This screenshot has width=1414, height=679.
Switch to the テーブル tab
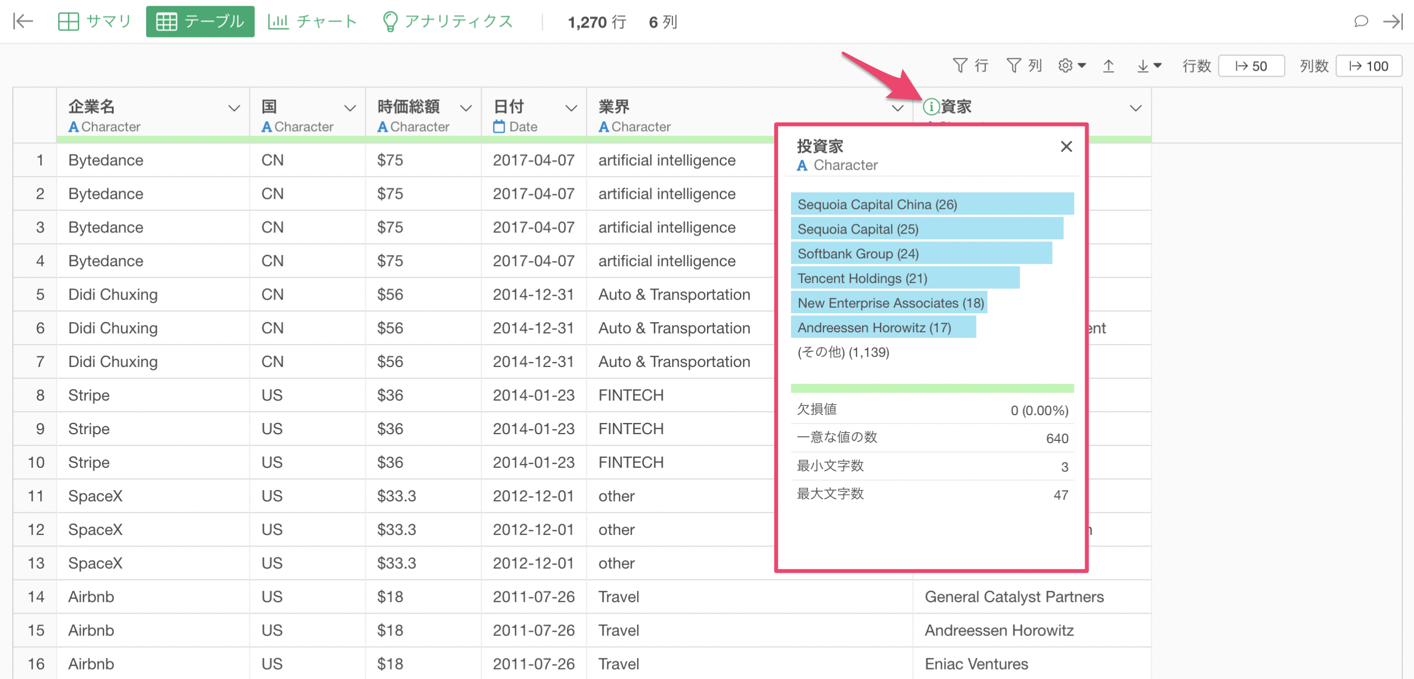(x=200, y=21)
